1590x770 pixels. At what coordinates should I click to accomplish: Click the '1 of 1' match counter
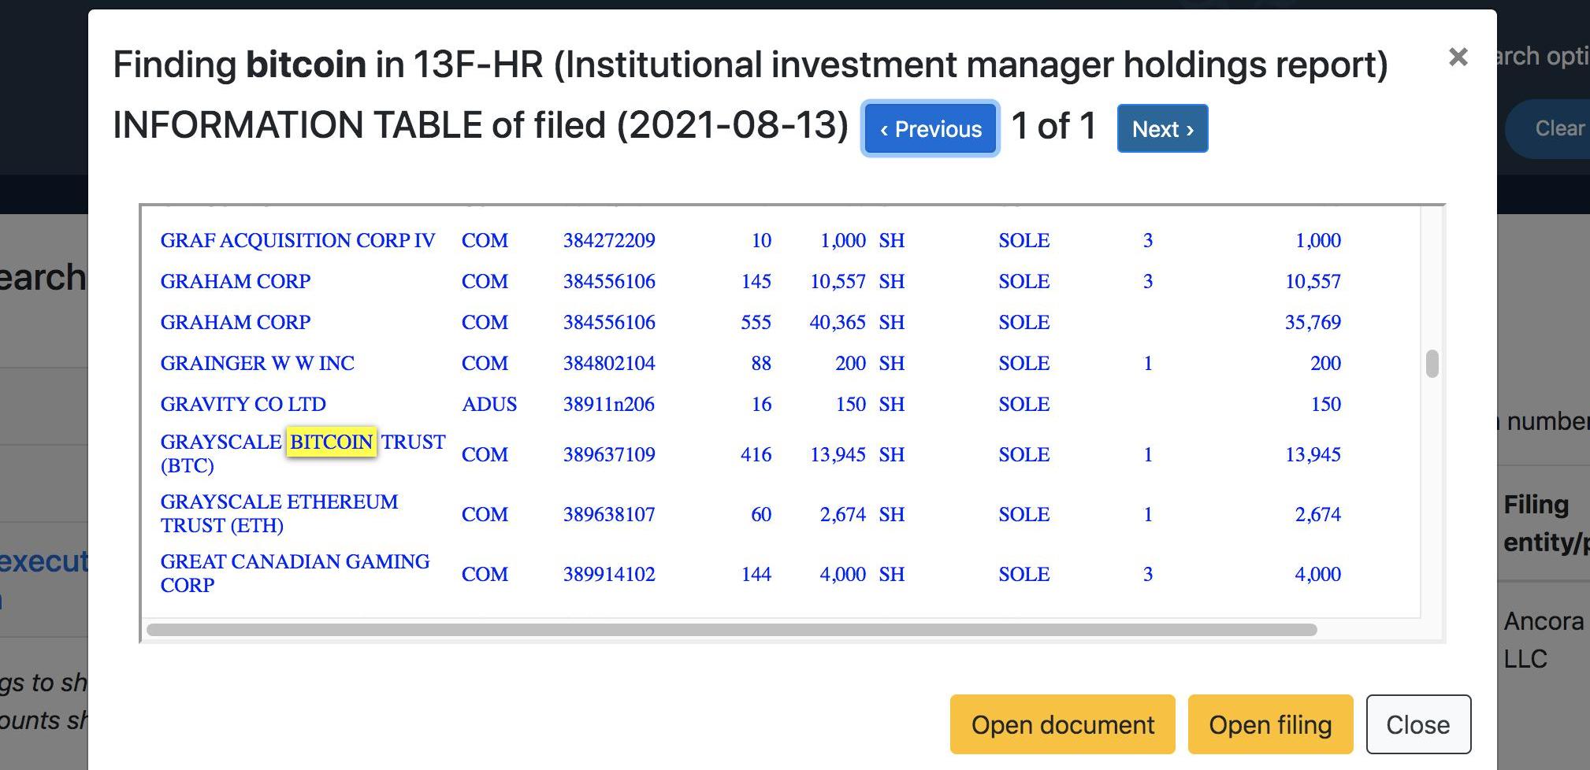(x=1053, y=126)
